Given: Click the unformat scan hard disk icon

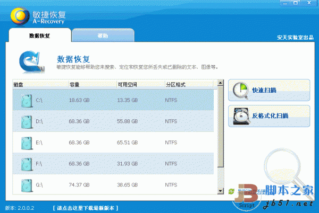Looking at the screenshot, I should (241, 116).
